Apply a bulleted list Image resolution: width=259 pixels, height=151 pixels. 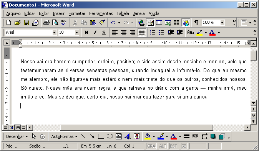point(161,33)
